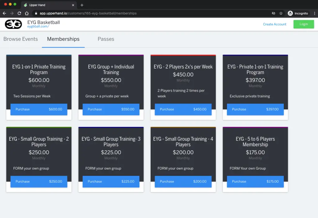318x218 pixels.
Task: Click the EYG Basketball header name
Action: 43,22
